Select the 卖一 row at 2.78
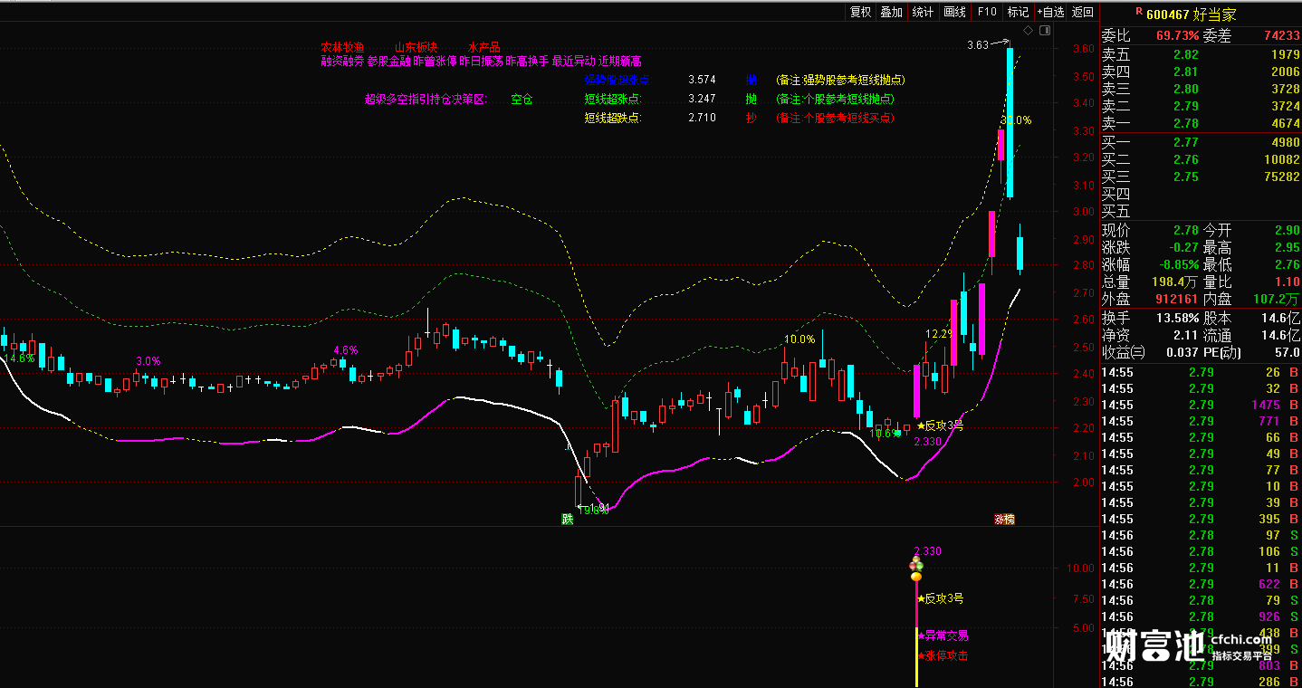The image size is (1302, 688). pyautogui.click(x=1200, y=123)
